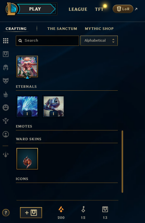Open the Alphabetical sort dropdown
Image resolution: width=145 pixels, height=223 pixels.
[99, 41]
